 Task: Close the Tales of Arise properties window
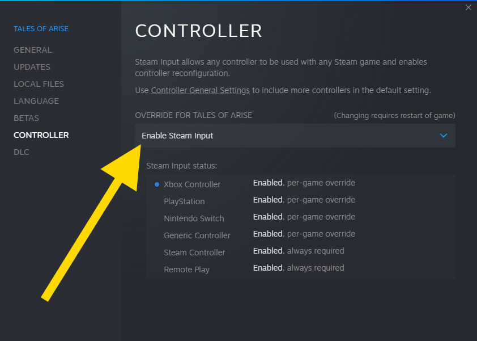469,7
